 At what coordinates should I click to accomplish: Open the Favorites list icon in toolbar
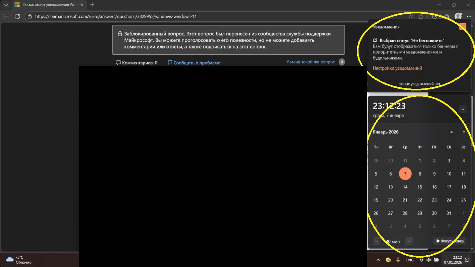click(x=447, y=16)
